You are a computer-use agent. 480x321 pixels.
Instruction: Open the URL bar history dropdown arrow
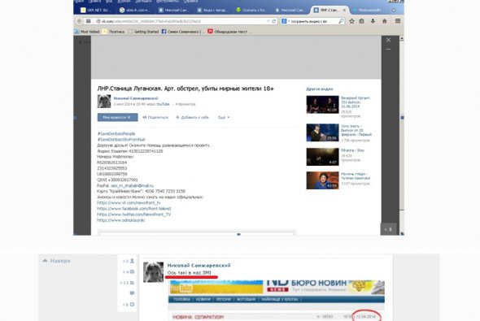(x=268, y=21)
